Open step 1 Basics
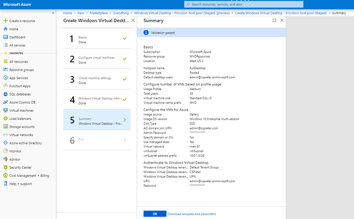Image resolution: width=354 pixels, height=219 pixels. tap(97, 38)
